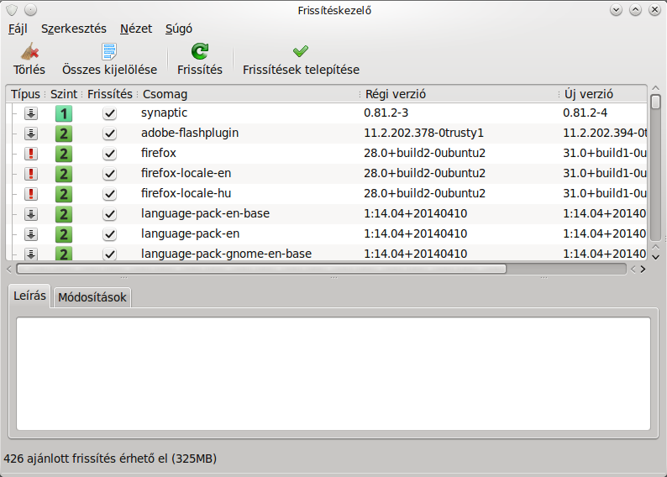Click the Frissítések telepítése green checkmark icon

301,51
